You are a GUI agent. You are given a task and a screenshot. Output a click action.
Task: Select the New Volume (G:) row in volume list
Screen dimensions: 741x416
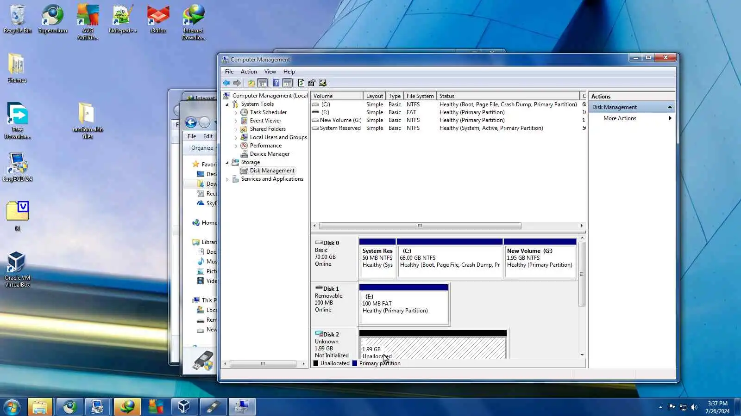click(x=448, y=120)
